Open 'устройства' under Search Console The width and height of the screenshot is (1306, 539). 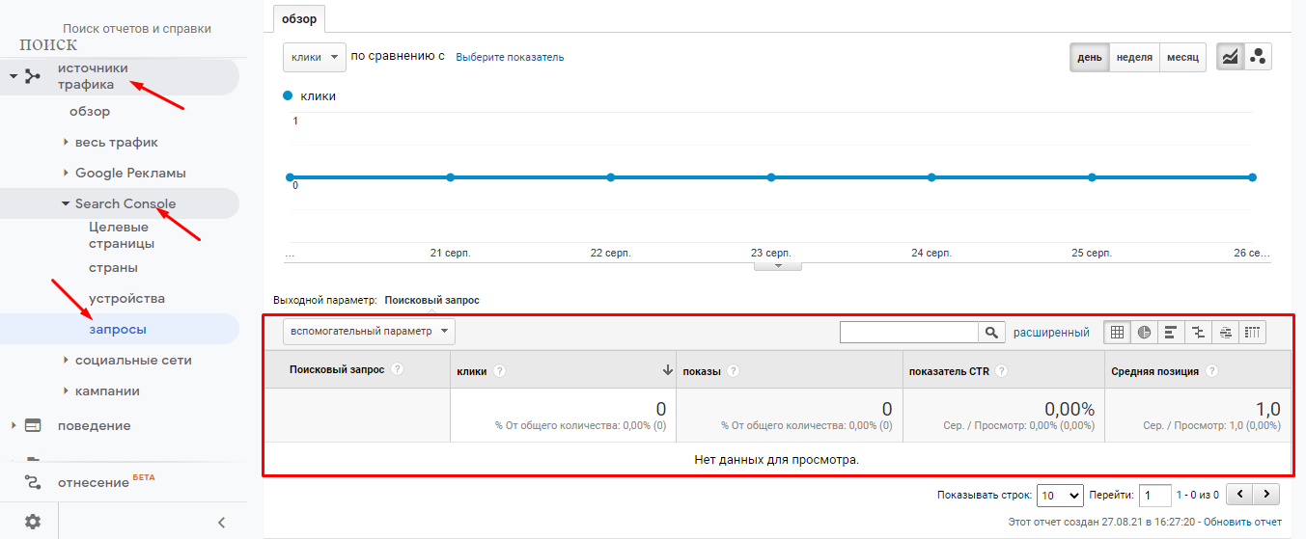click(x=126, y=299)
